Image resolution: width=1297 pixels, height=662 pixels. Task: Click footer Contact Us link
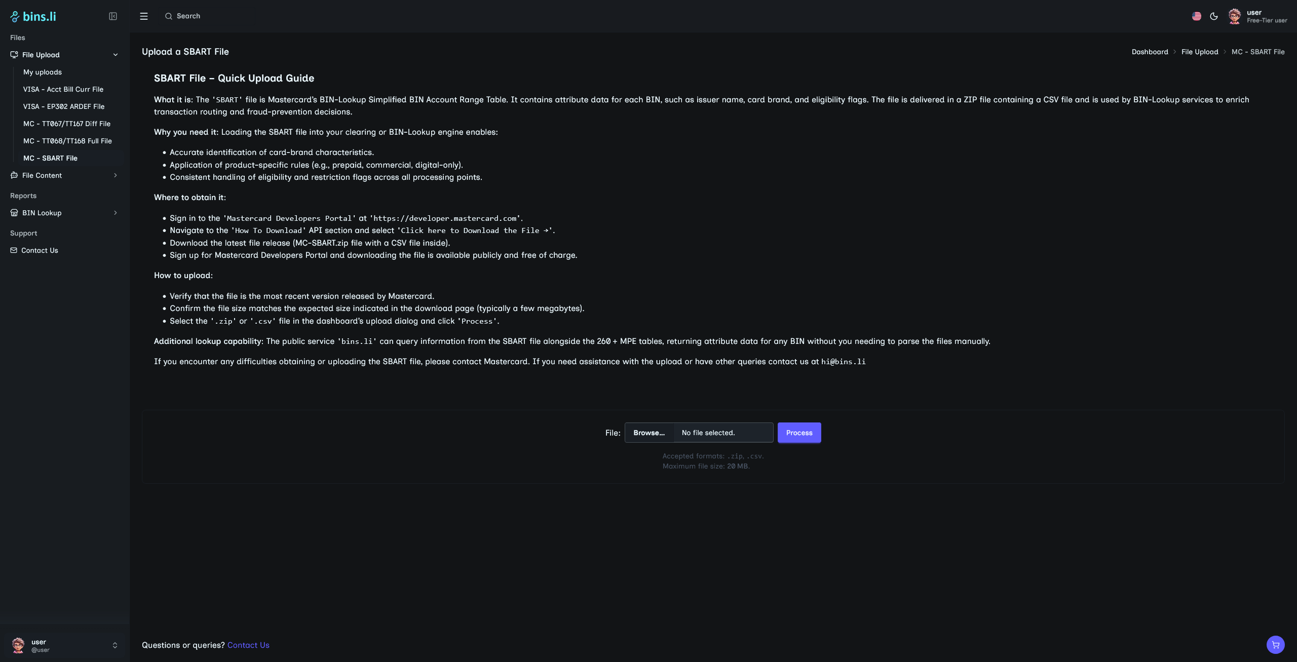pyautogui.click(x=248, y=645)
